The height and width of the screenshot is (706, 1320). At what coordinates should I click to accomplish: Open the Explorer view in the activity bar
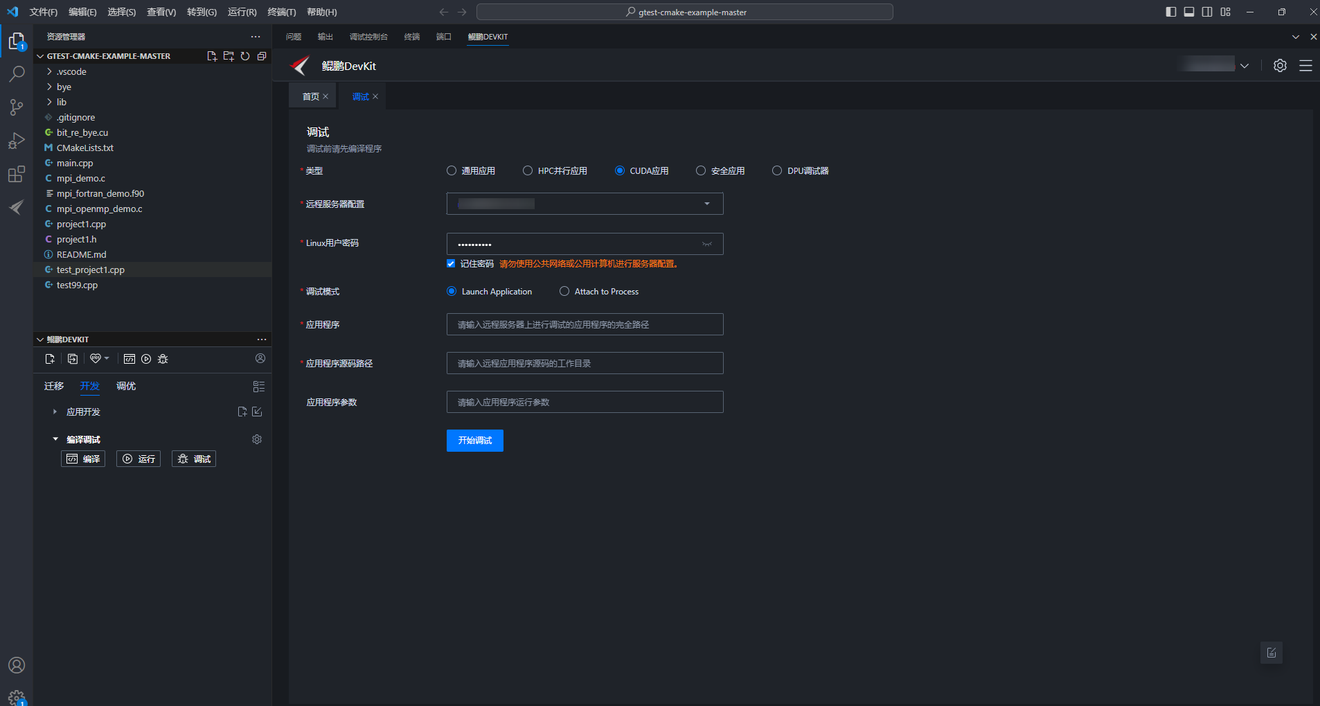point(17,42)
